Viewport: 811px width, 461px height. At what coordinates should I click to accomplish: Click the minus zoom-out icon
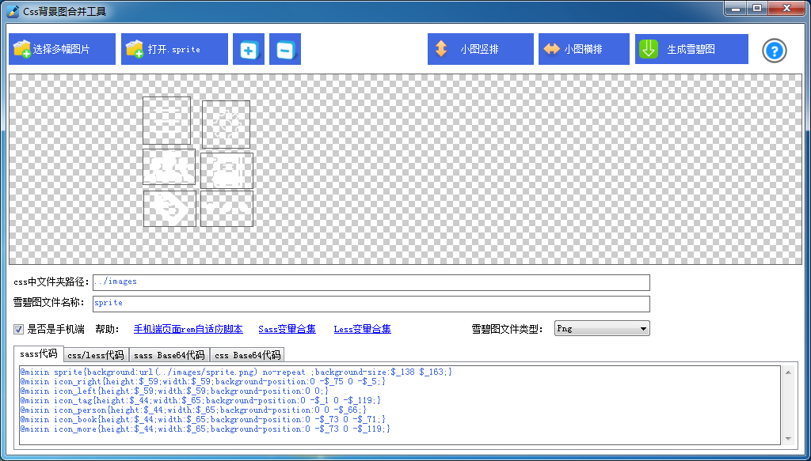click(284, 50)
